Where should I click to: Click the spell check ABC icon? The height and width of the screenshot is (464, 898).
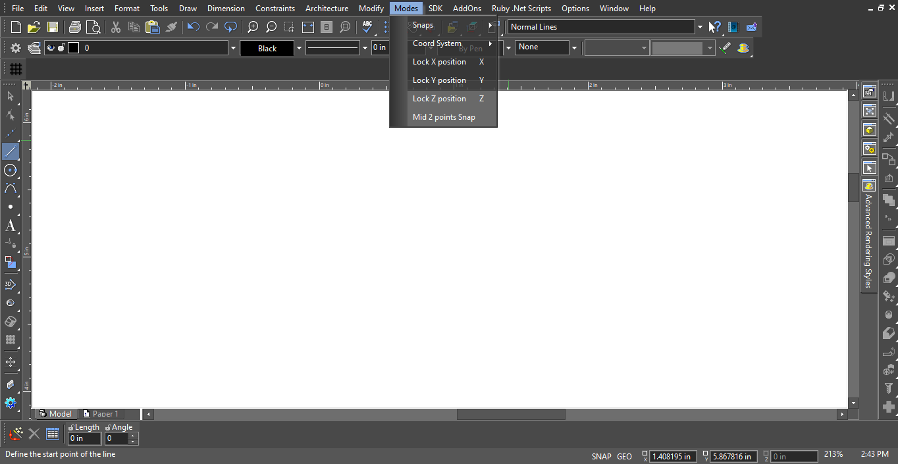pos(367,27)
